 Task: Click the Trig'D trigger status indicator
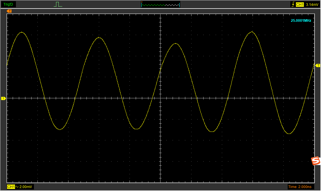pyautogui.click(x=8, y=4)
